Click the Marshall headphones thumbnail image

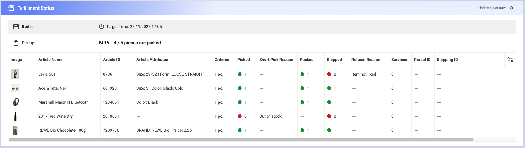pos(16,102)
